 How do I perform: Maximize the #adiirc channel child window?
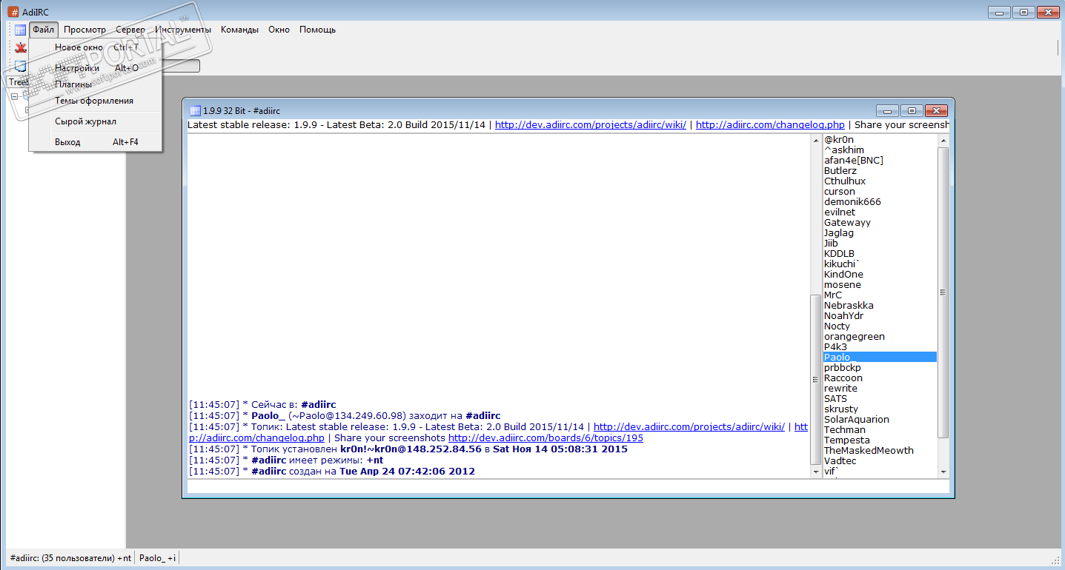coord(911,111)
